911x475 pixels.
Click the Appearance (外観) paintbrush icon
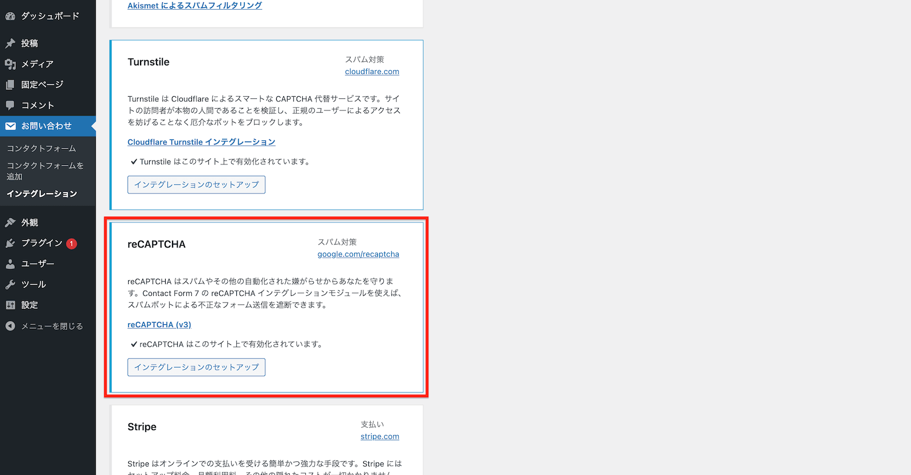click(x=10, y=222)
